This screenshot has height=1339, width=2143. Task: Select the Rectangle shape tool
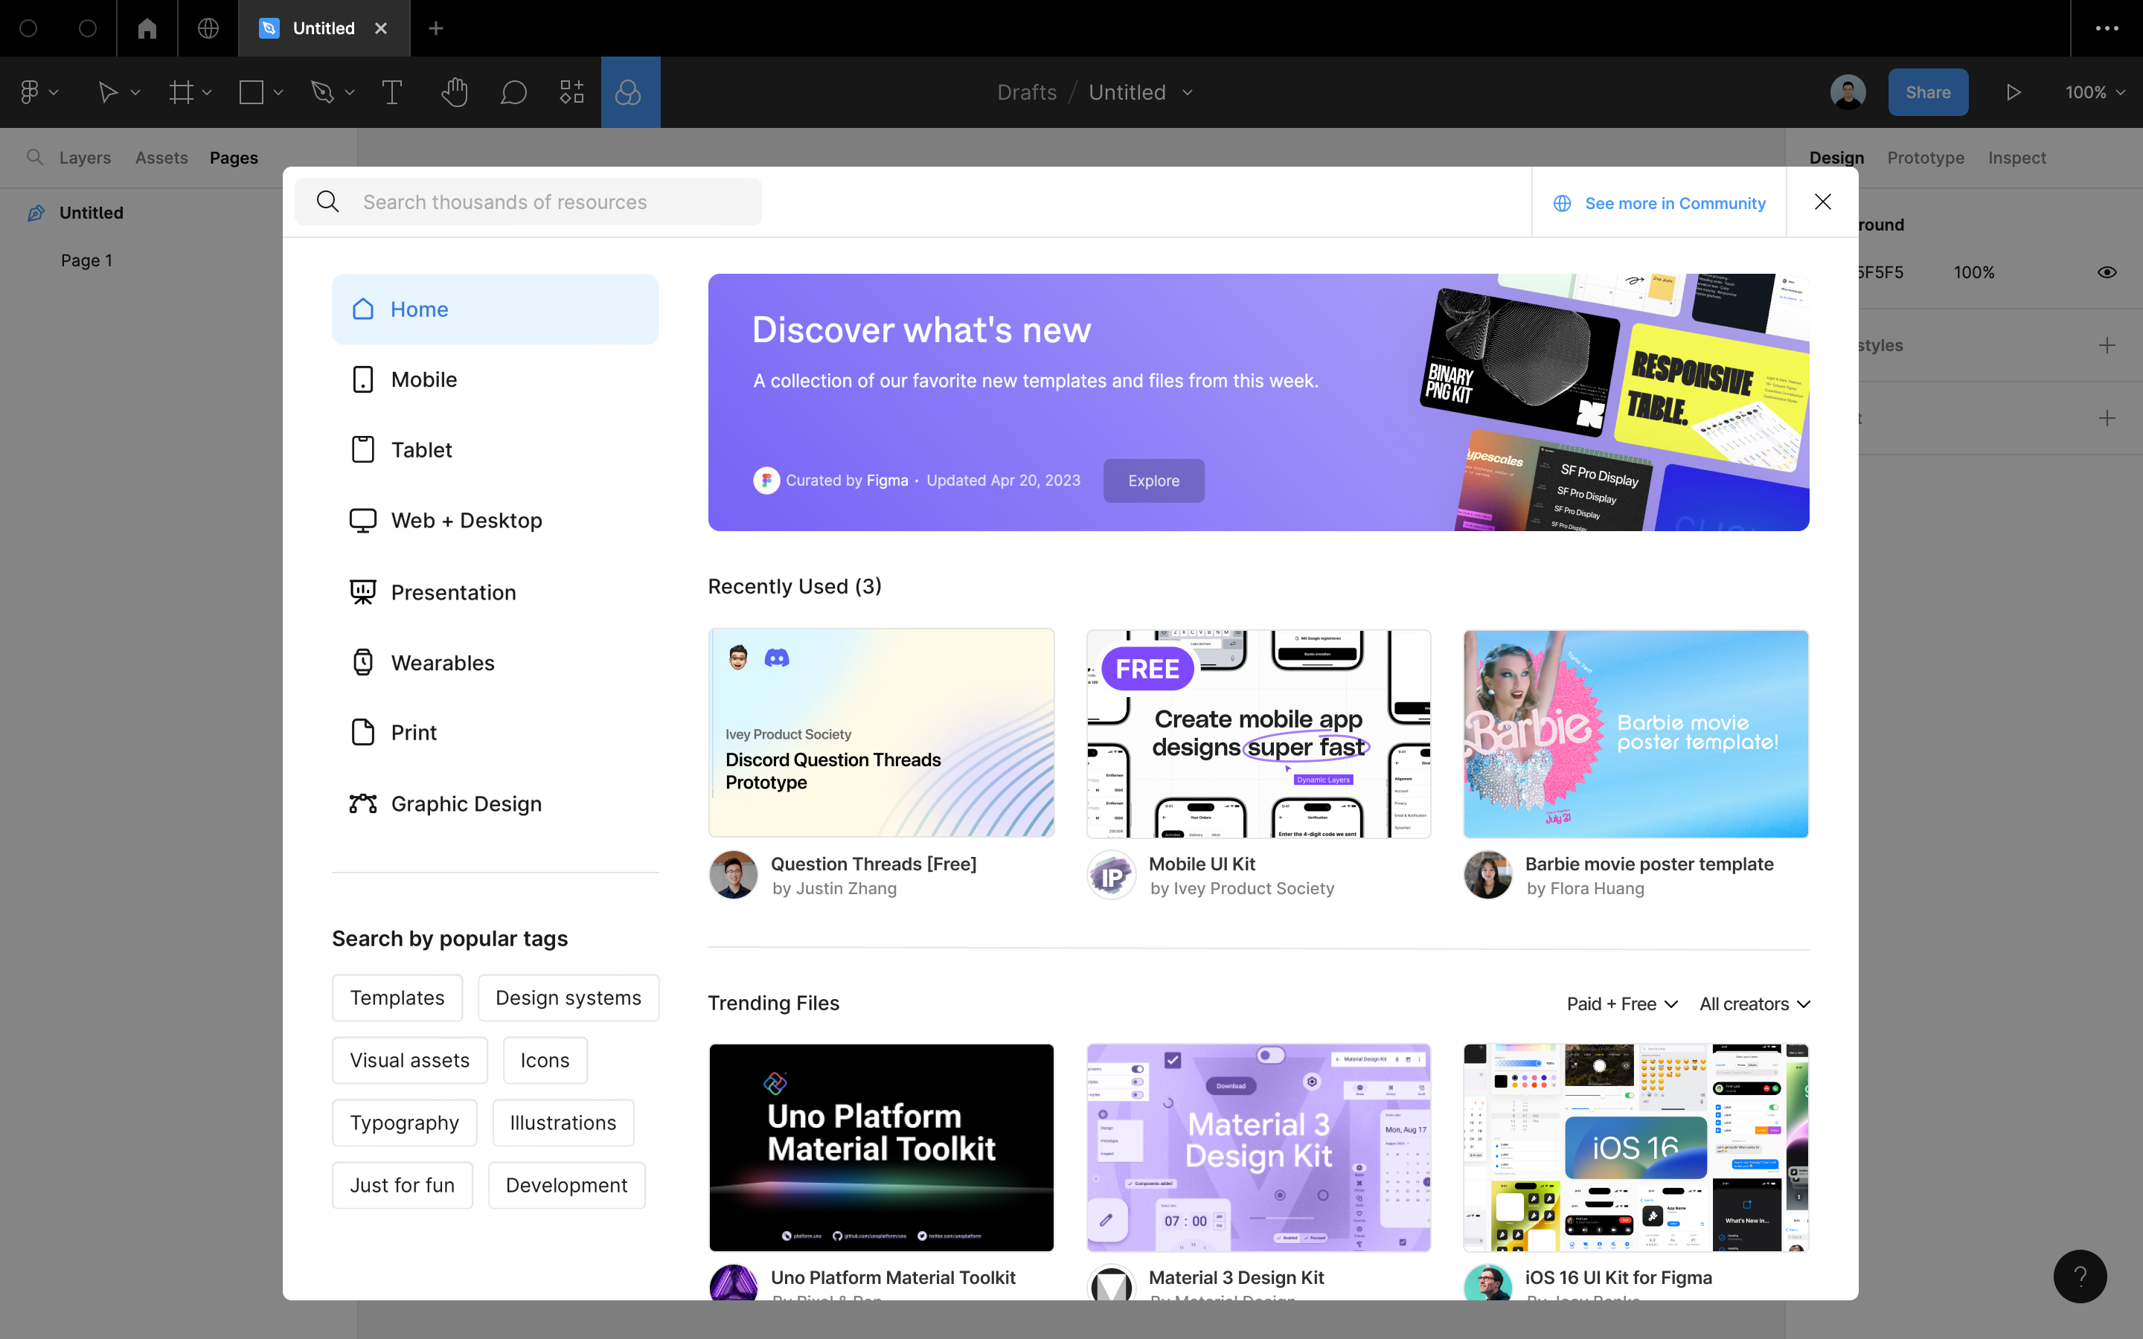(252, 92)
